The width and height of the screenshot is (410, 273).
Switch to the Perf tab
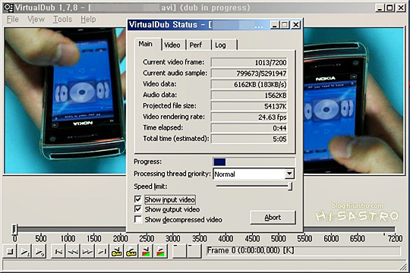point(199,45)
